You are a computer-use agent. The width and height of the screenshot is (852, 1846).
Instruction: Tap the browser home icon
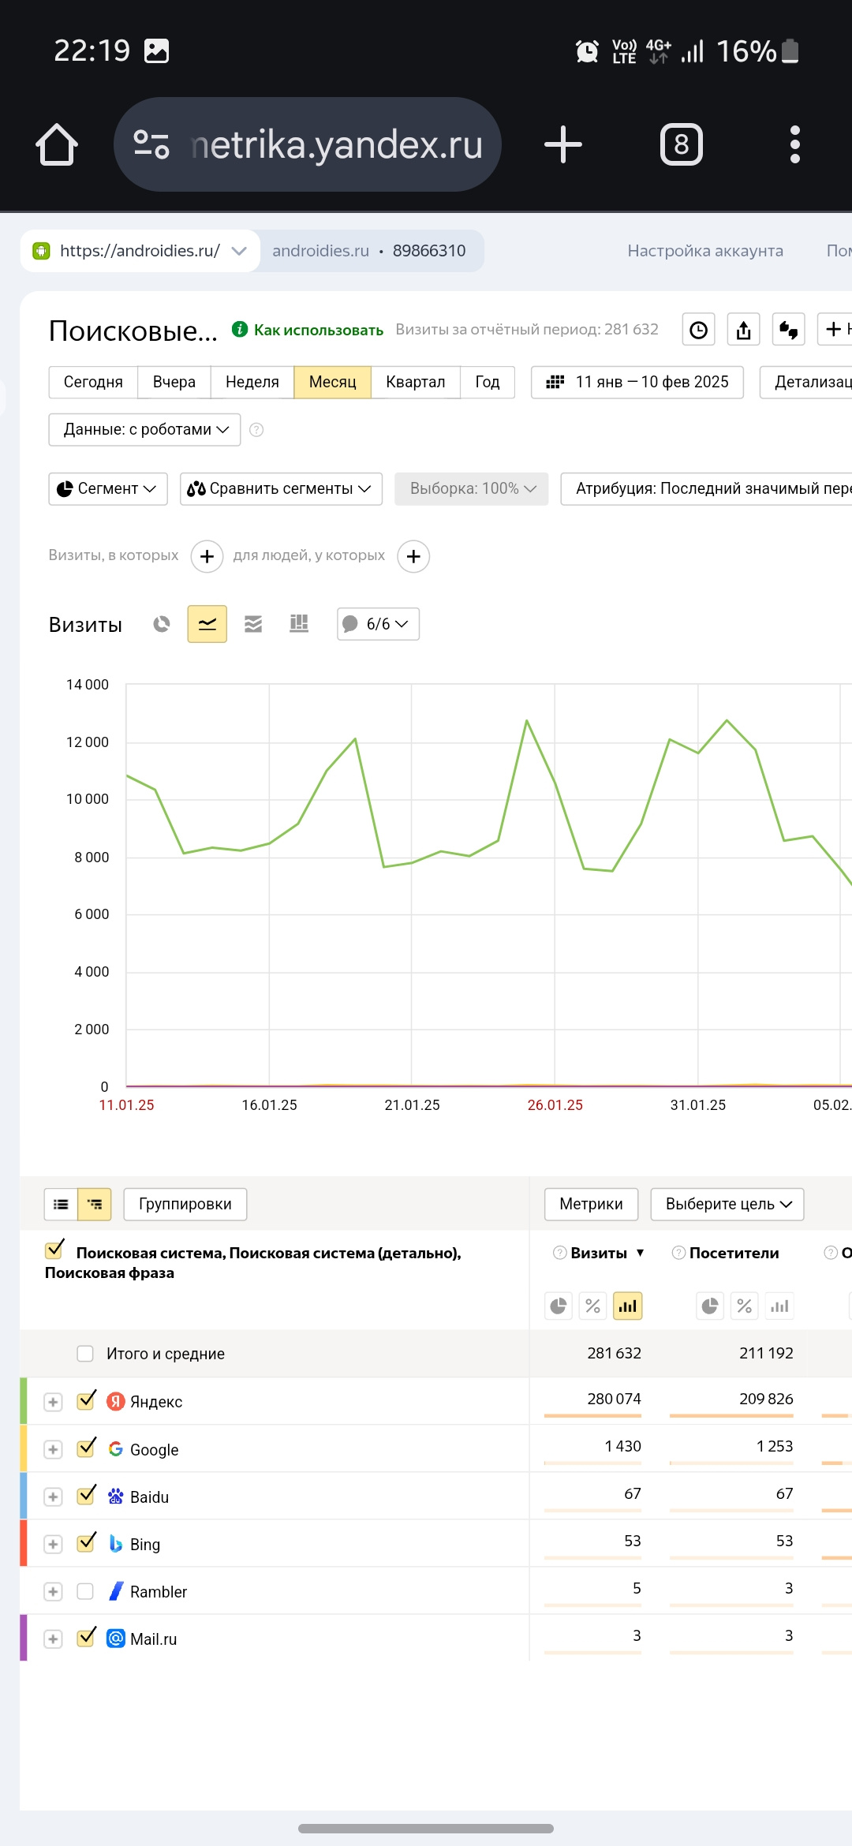(57, 144)
